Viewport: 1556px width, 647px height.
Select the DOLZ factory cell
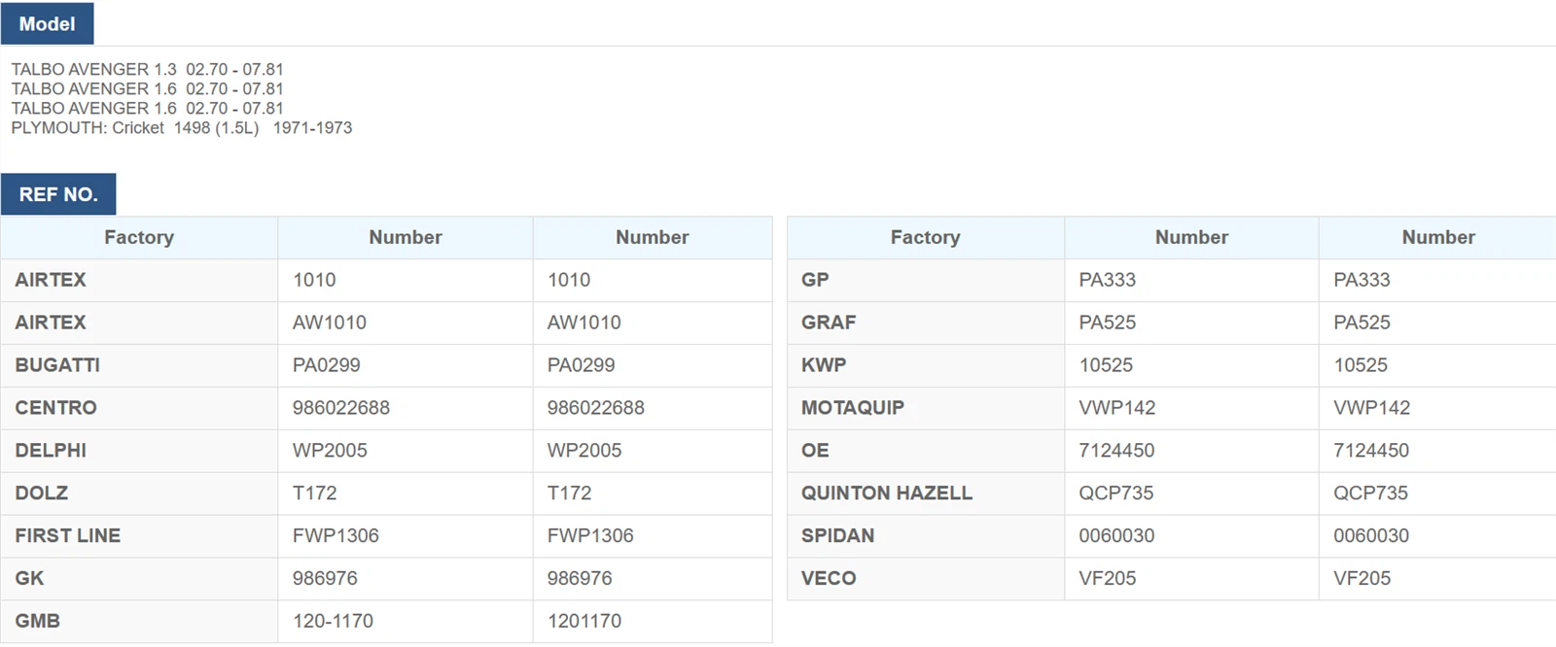pyautogui.click(x=42, y=494)
